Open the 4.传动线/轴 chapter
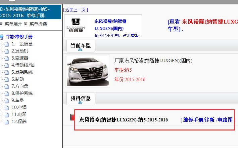 pyautogui.click(x=23, y=65)
